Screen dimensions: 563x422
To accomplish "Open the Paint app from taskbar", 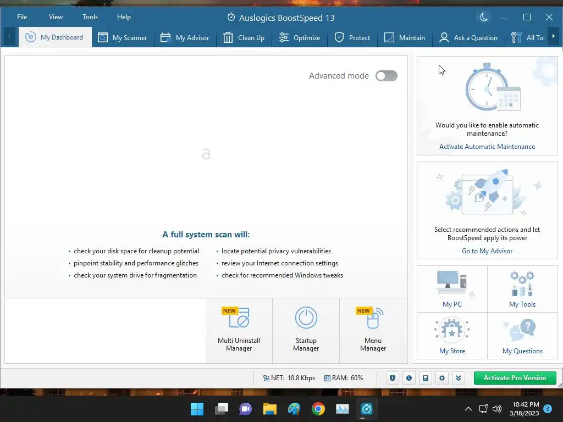I will [294, 409].
